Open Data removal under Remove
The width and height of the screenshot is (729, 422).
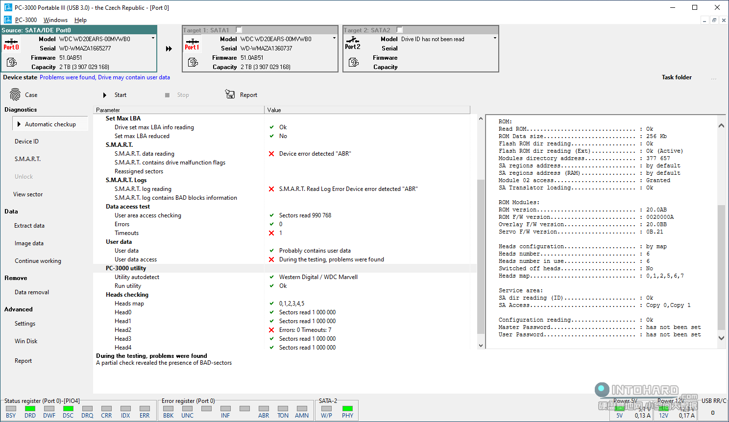[x=32, y=292]
